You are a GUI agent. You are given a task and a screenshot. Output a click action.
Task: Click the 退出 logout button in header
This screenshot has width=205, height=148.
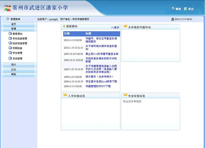[x=189, y=9]
